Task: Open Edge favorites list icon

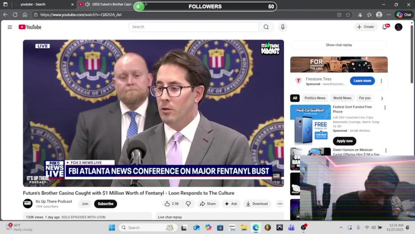Action: click(369, 15)
